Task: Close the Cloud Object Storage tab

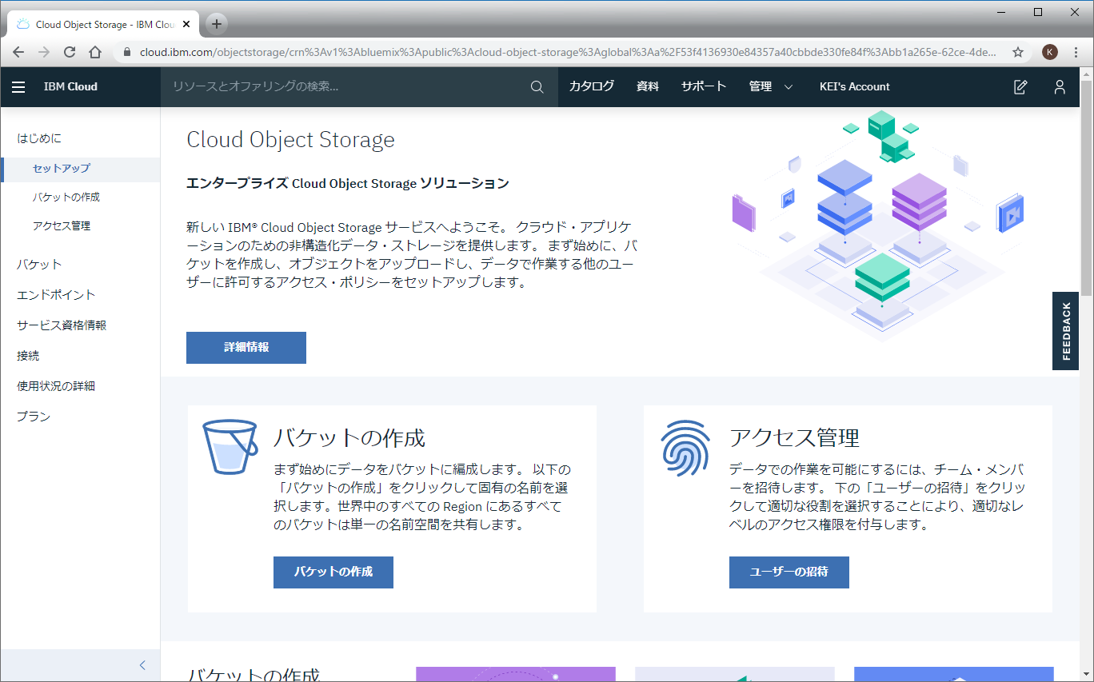Action: coord(186,25)
